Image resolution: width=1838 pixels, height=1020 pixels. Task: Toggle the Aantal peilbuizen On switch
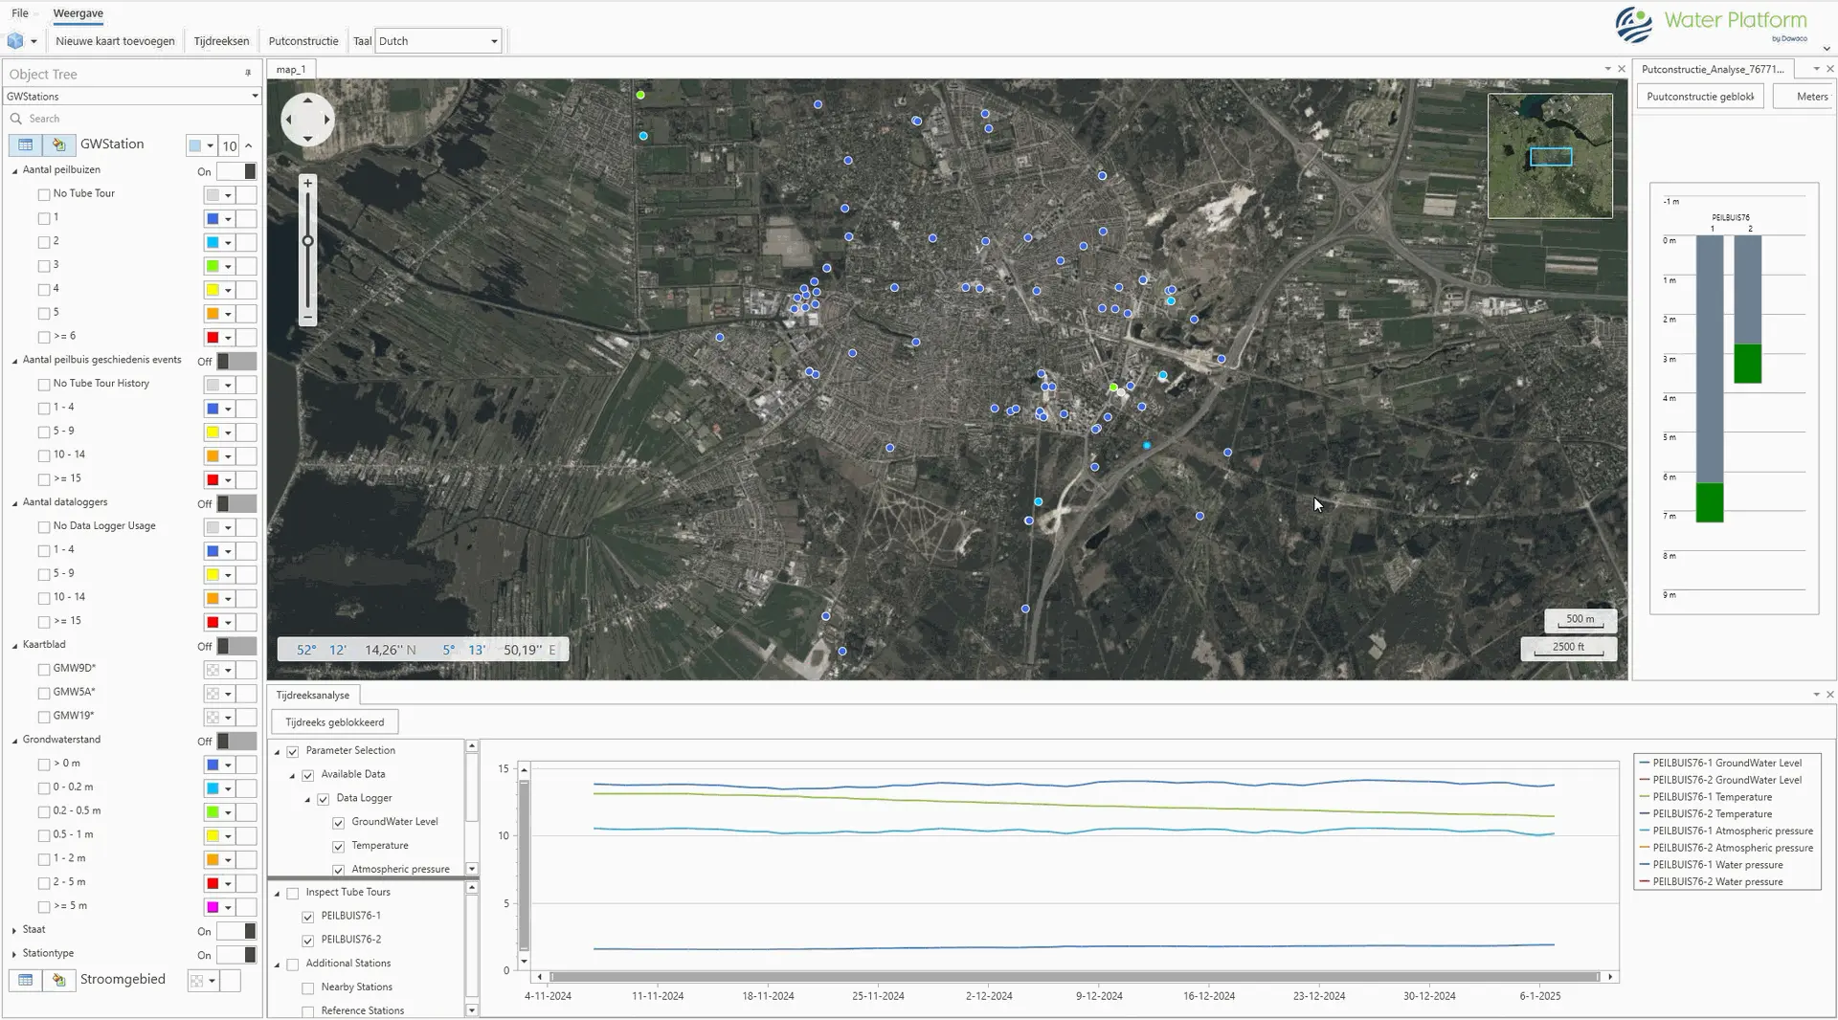236,171
